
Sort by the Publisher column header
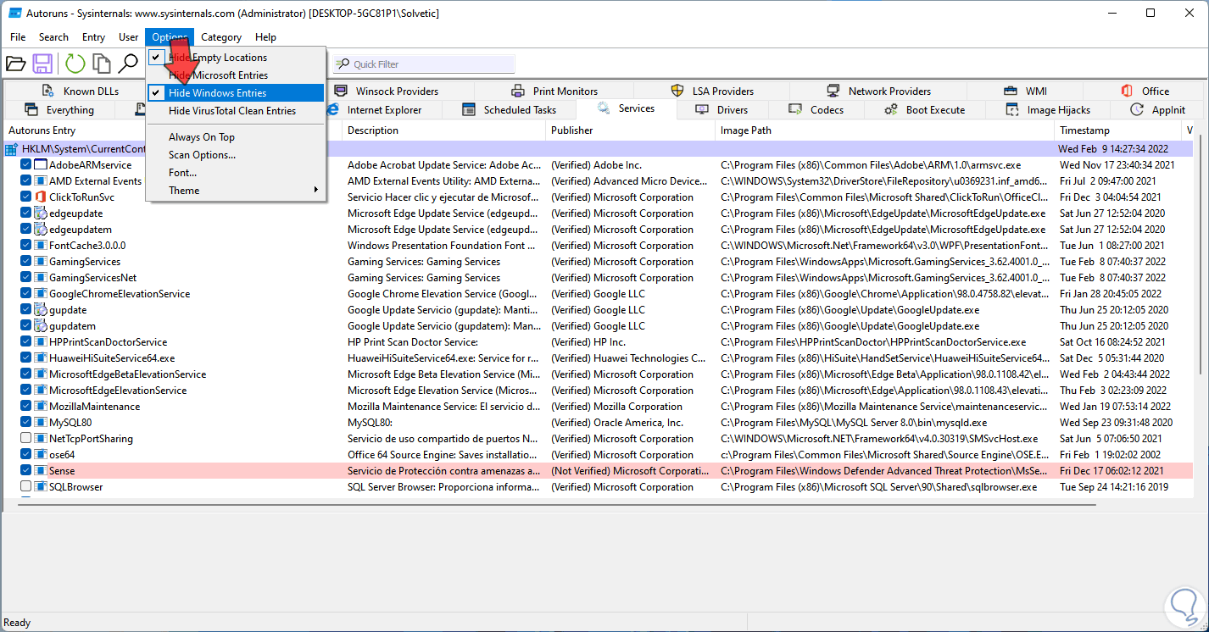631,130
